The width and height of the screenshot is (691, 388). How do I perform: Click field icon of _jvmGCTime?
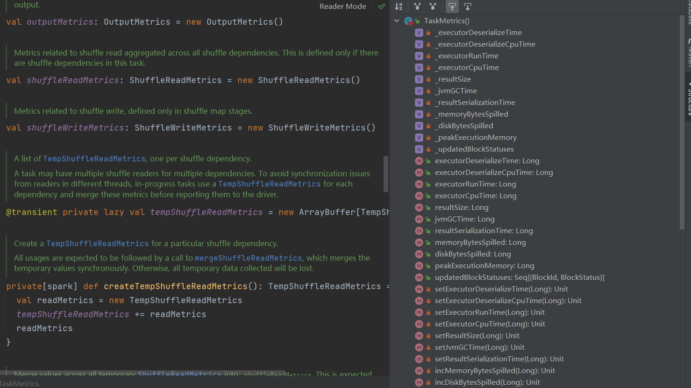pyautogui.click(x=419, y=91)
